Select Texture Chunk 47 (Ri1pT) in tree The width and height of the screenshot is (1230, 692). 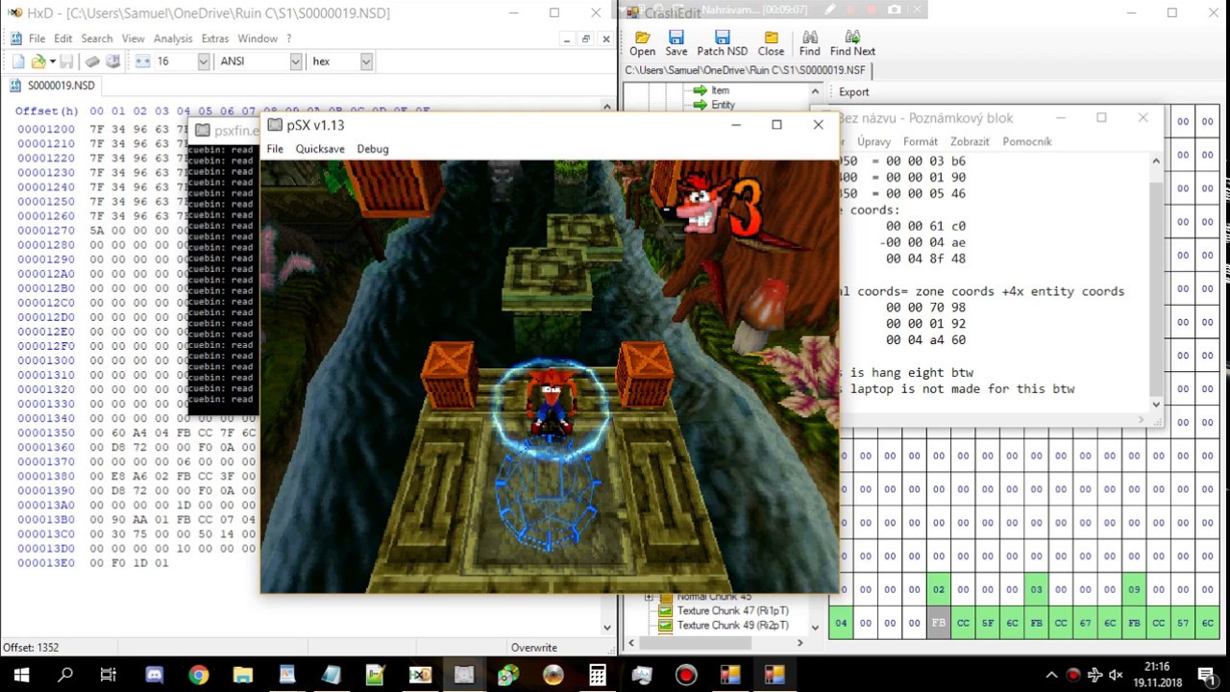coord(733,610)
